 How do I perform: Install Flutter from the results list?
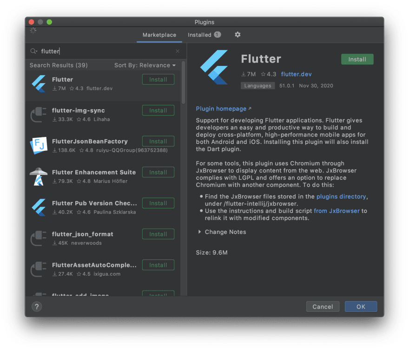158,79
